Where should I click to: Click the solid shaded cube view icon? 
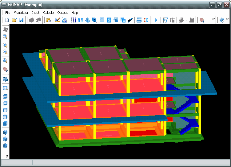(x=5, y=124)
